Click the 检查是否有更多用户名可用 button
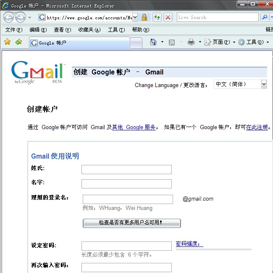Screen dimensions: 273x273 (131, 223)
